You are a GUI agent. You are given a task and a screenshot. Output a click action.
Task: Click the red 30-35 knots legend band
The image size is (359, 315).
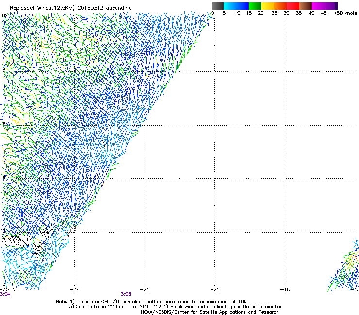pos(293,6)
